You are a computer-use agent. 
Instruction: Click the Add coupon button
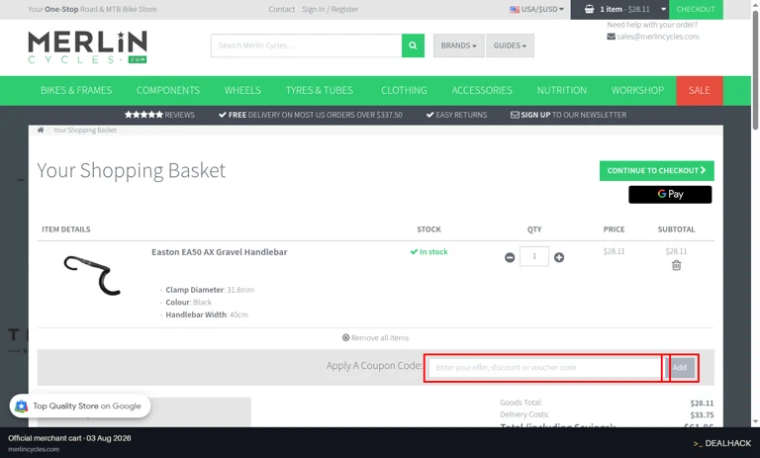(x=680, y=367)
